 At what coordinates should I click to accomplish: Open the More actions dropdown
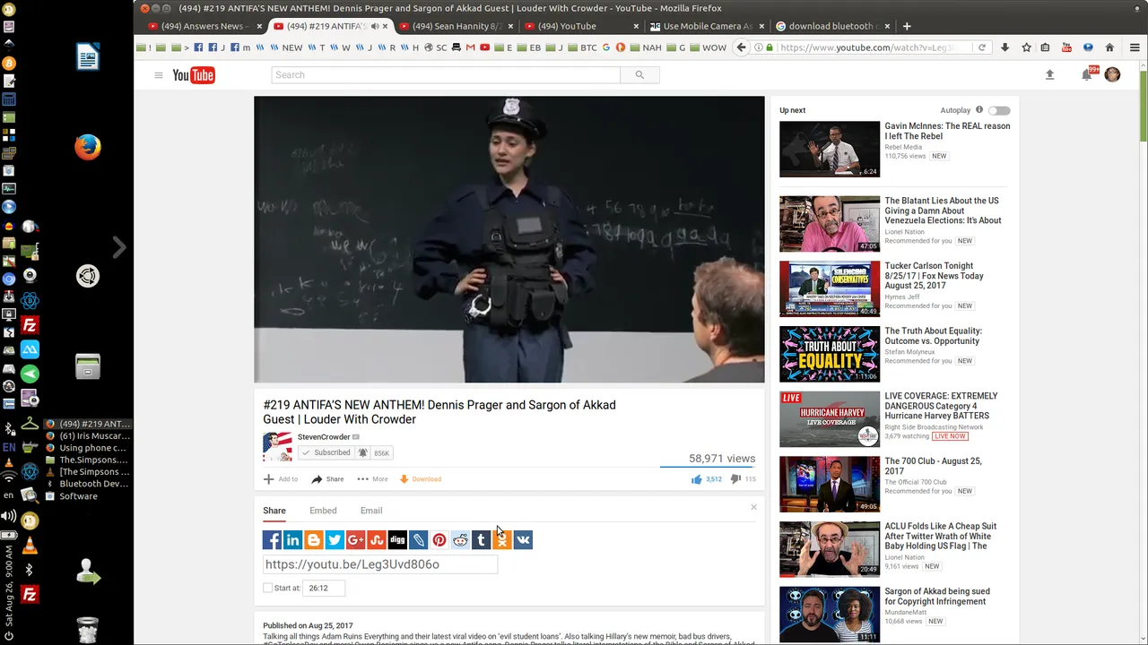[x=372, y=479]
